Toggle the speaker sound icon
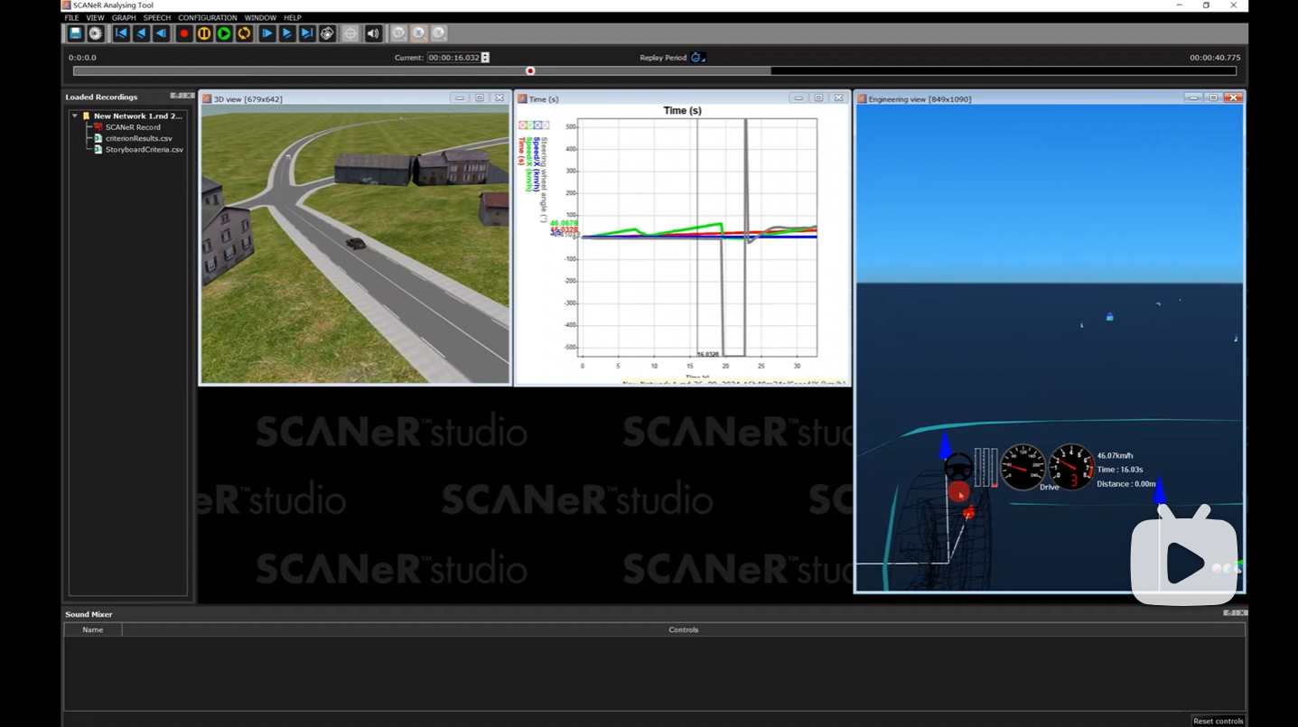1298x727 pixels. pos(373,33)
